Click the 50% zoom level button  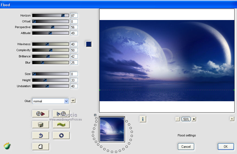[x=186, y=119]
